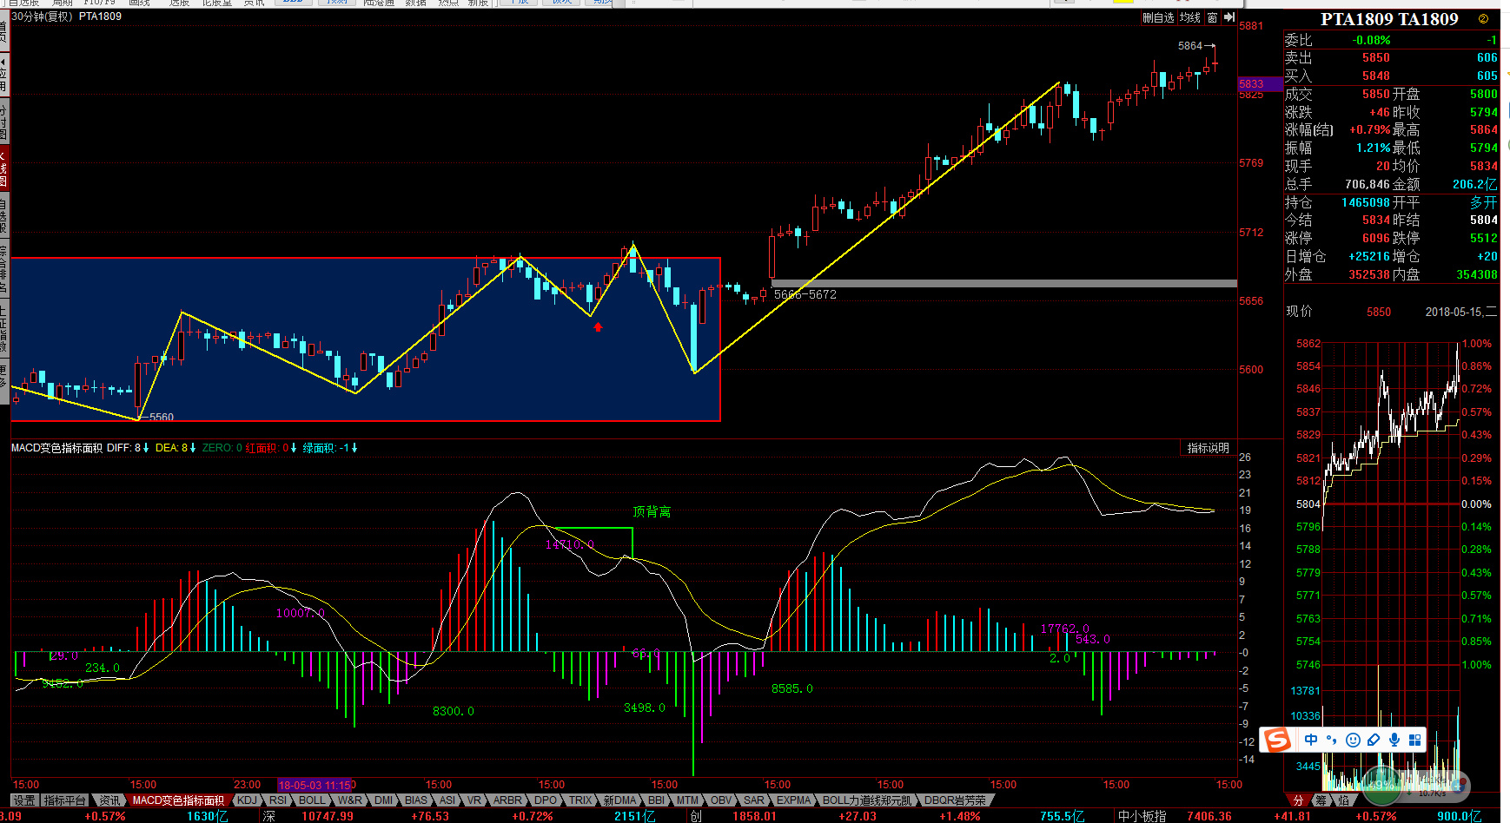1510x823 pixels.
Task: Switch to the MTM indicator tab
Action: pos(687,800)
